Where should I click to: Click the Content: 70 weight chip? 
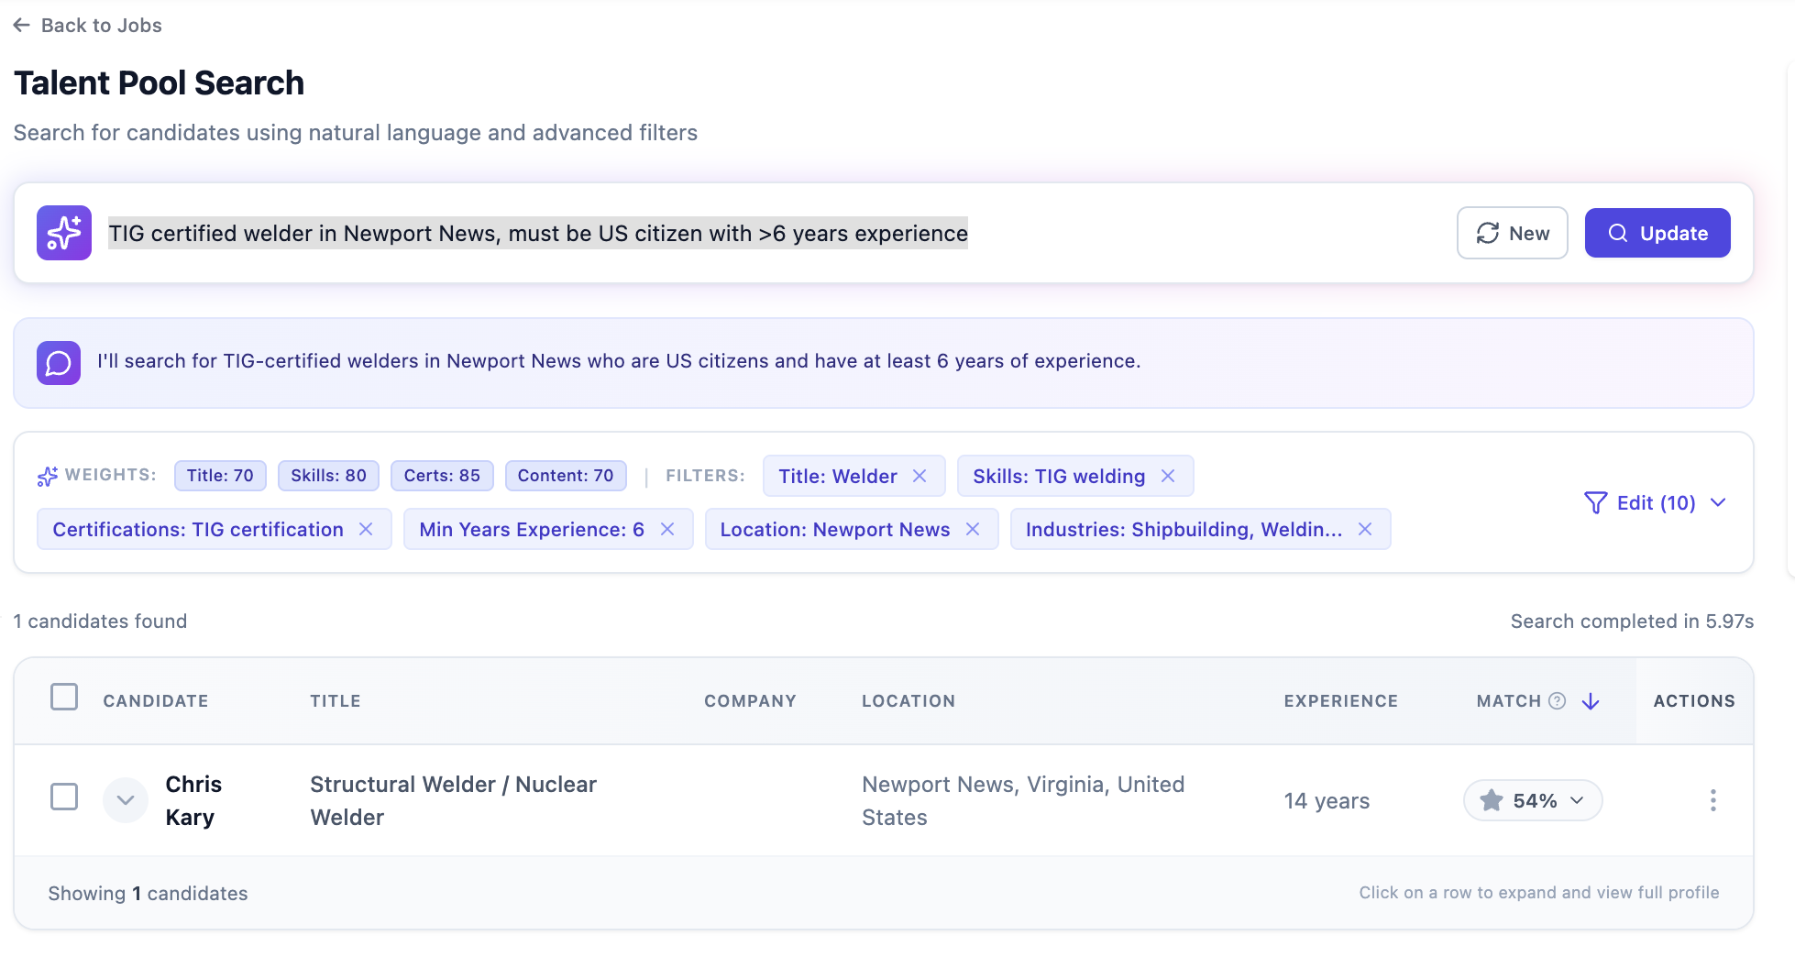tap(566, 476)
